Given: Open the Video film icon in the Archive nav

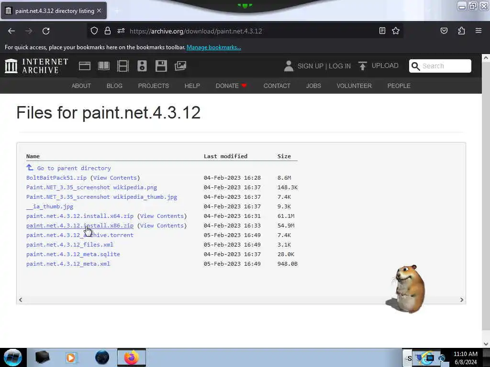Looking at the screenshot, I should [123, 66].
